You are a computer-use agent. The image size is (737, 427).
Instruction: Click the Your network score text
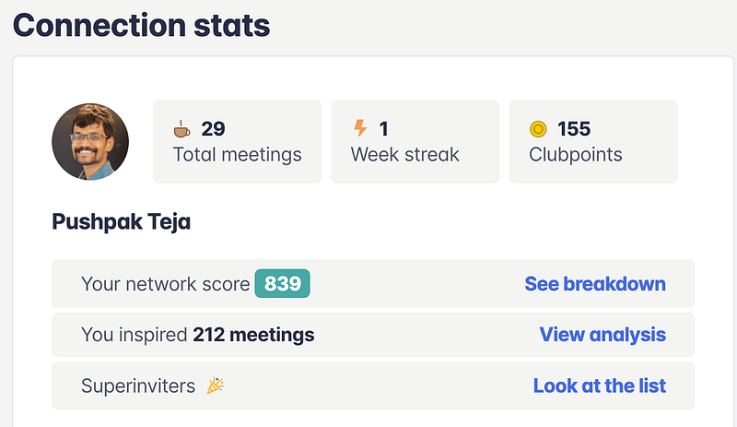point(165,284)
